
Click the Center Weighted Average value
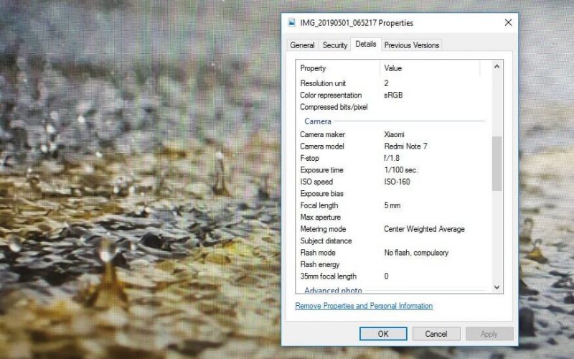[x=424, y=229]
